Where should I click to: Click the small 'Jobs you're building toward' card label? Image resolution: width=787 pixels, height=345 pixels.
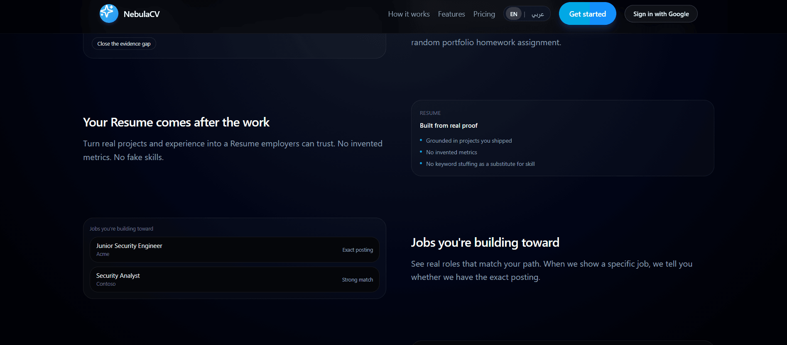pos(121,229)
